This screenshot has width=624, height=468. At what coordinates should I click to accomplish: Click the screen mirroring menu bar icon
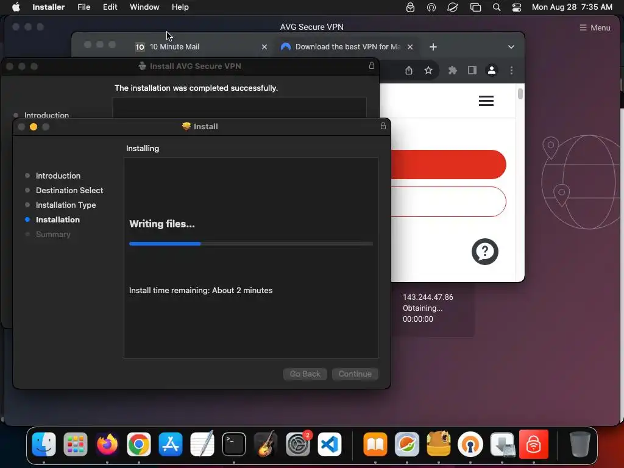click(475, 7)
